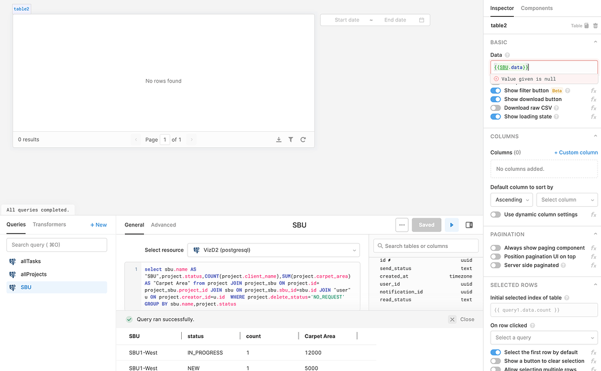
Task: Click fx icon for Always show paging component
Action: coord(593,248)
